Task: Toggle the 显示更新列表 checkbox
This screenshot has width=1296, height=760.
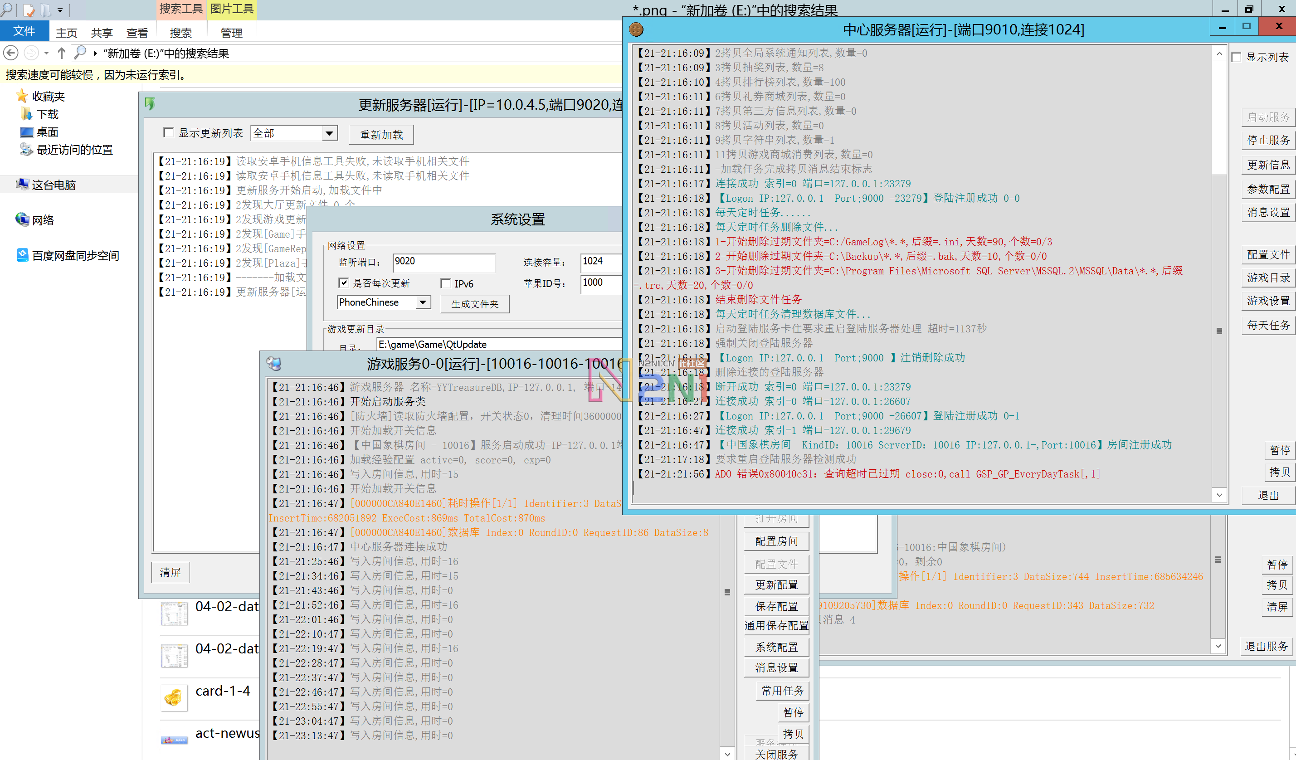Action: (x=168, y=133)
